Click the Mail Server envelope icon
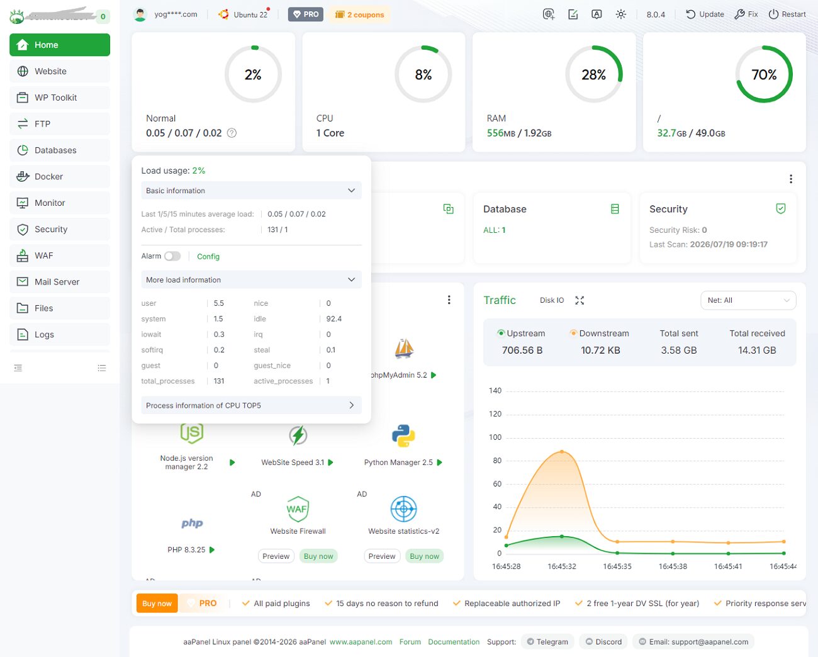This screenshot has height=657, width=818. click(23, 282)
